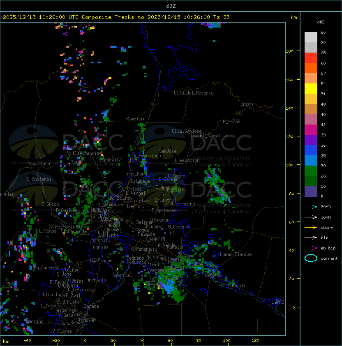Click the Villavicencio label on the map
Viewport: 342px width, 346px height.
point(83,153)
